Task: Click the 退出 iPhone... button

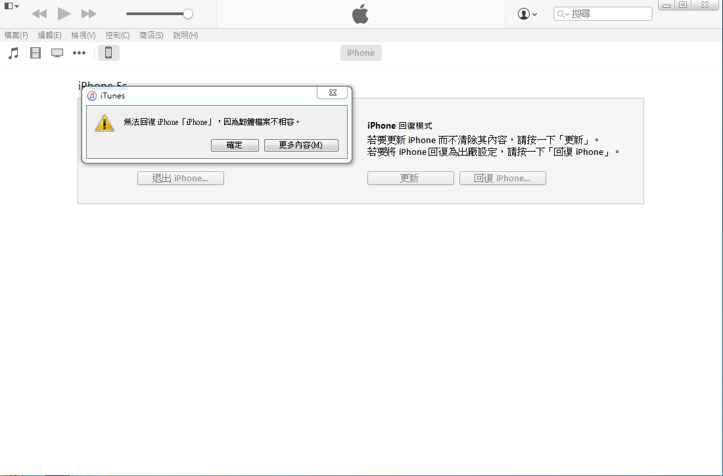Action: (181, 179)
